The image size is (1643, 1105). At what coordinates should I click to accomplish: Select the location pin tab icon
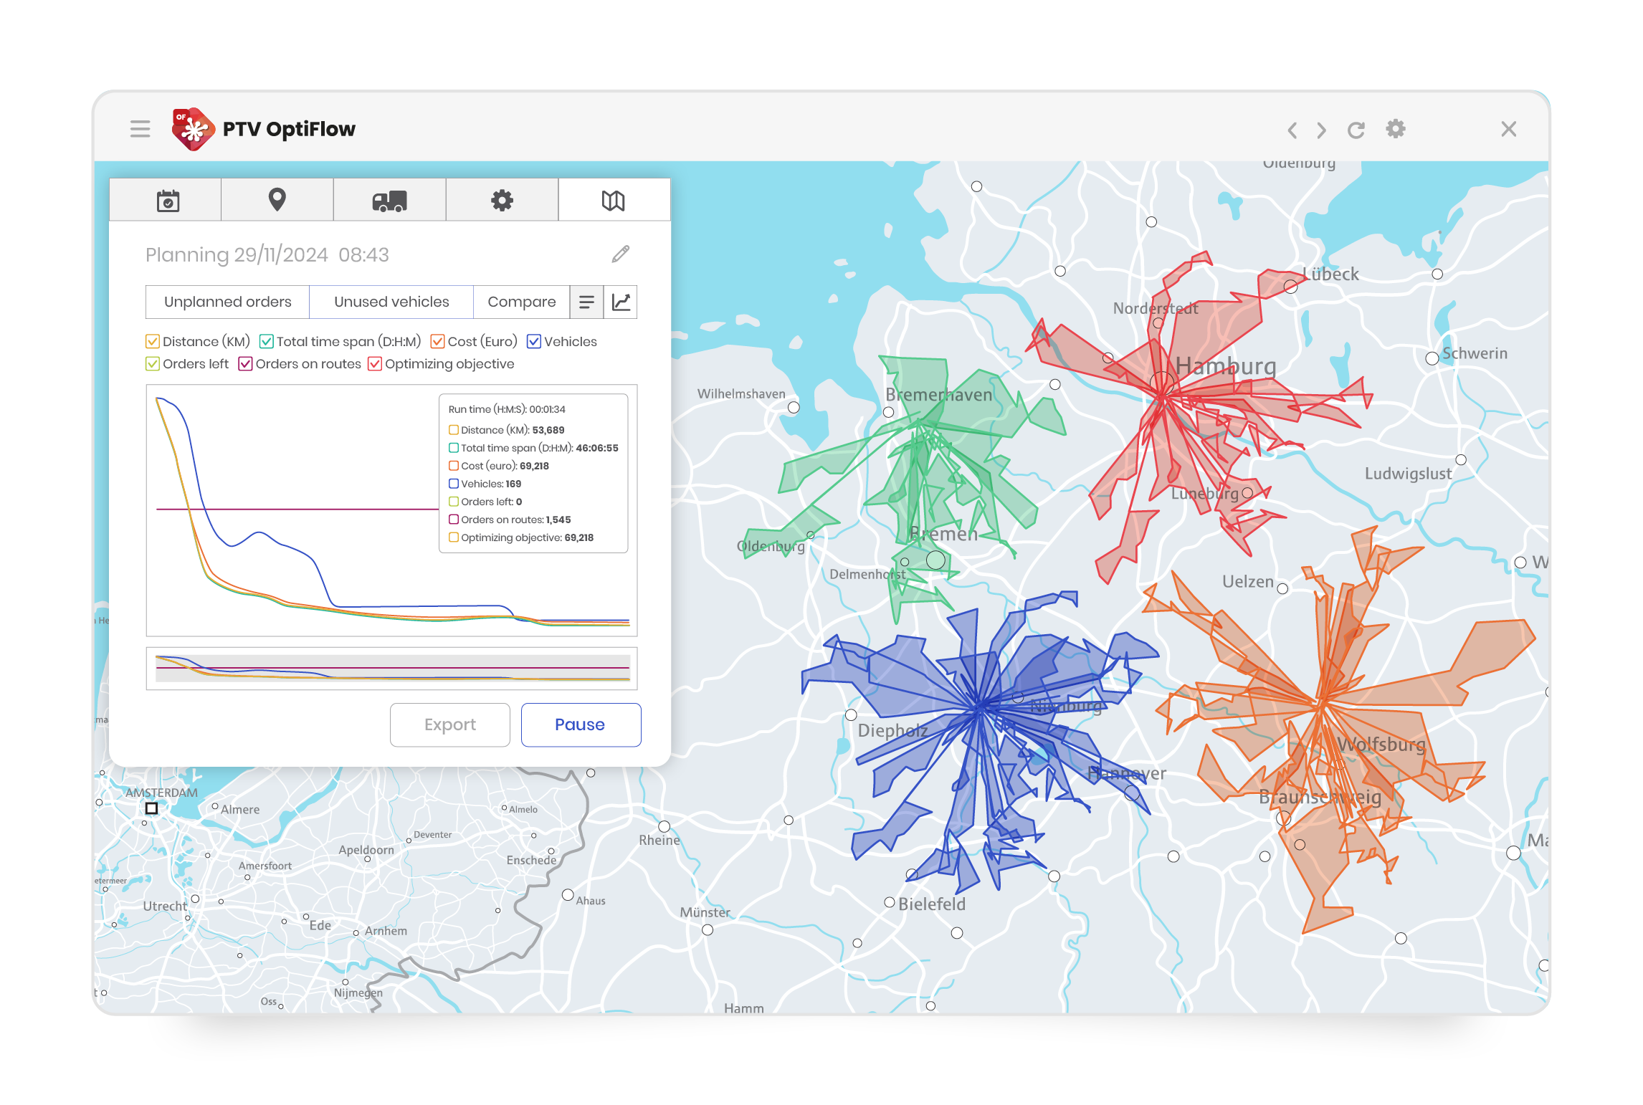point(277,200)
